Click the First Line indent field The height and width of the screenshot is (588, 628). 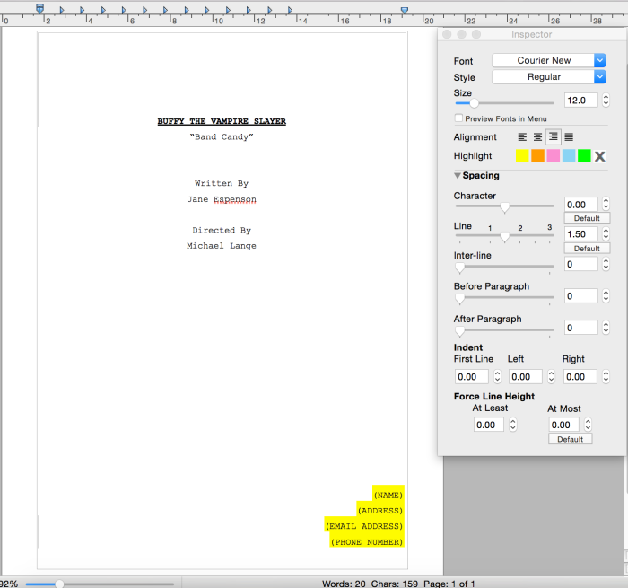[x=472, y=377]
